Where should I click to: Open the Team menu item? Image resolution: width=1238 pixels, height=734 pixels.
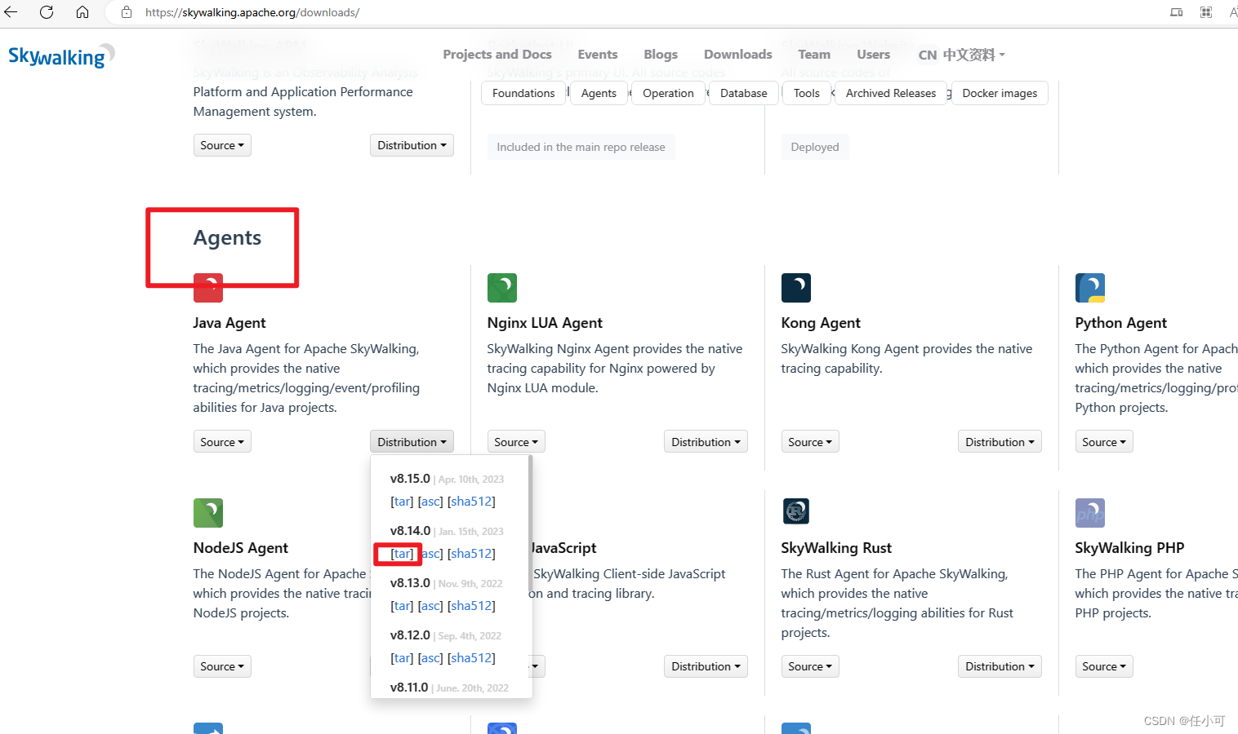(814, 55)
